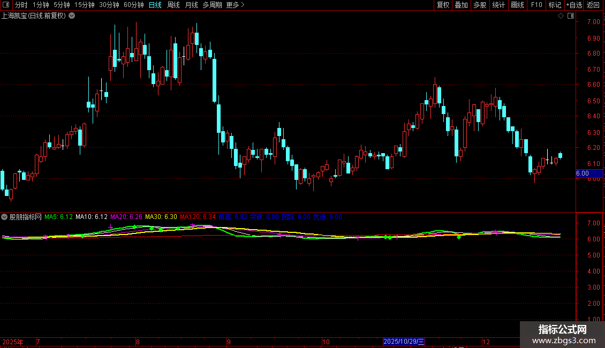This screenshot has height=348, width=605.
Task: Click the 2025年 label on time axis
Action: [13, 342]
